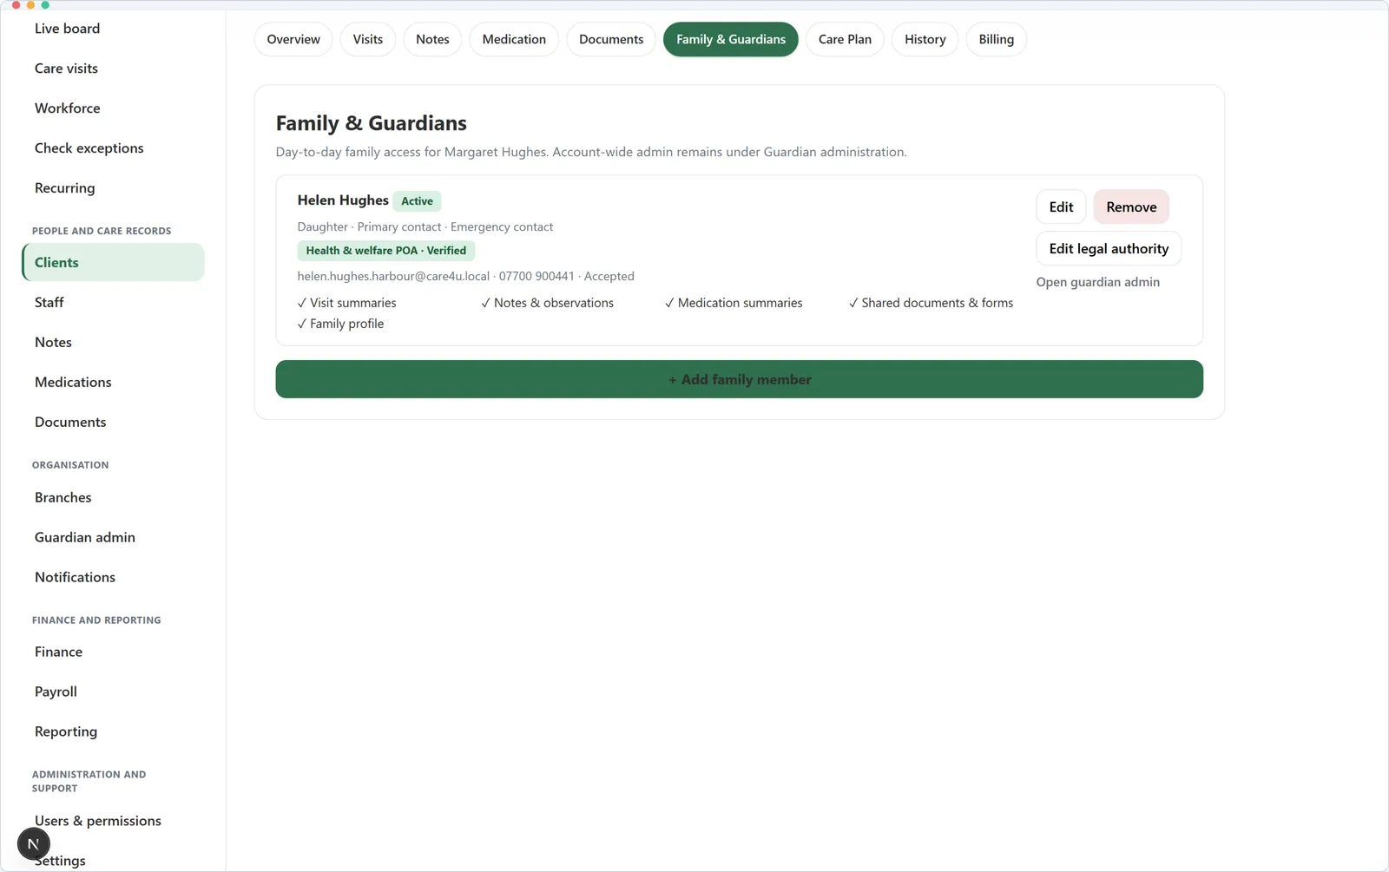1389x872 pixels.
Task: Switch to the Care Plan tab
Action: click(x=845, y=39)
